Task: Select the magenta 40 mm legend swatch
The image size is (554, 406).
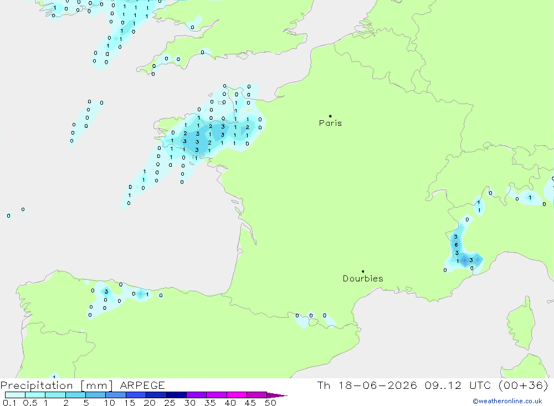Action: point(237,395)
